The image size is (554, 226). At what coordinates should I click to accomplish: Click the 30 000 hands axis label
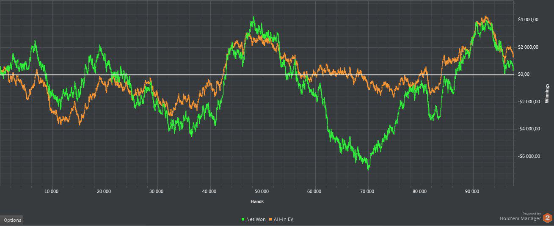pyautogui.click(x=157, y=191)
